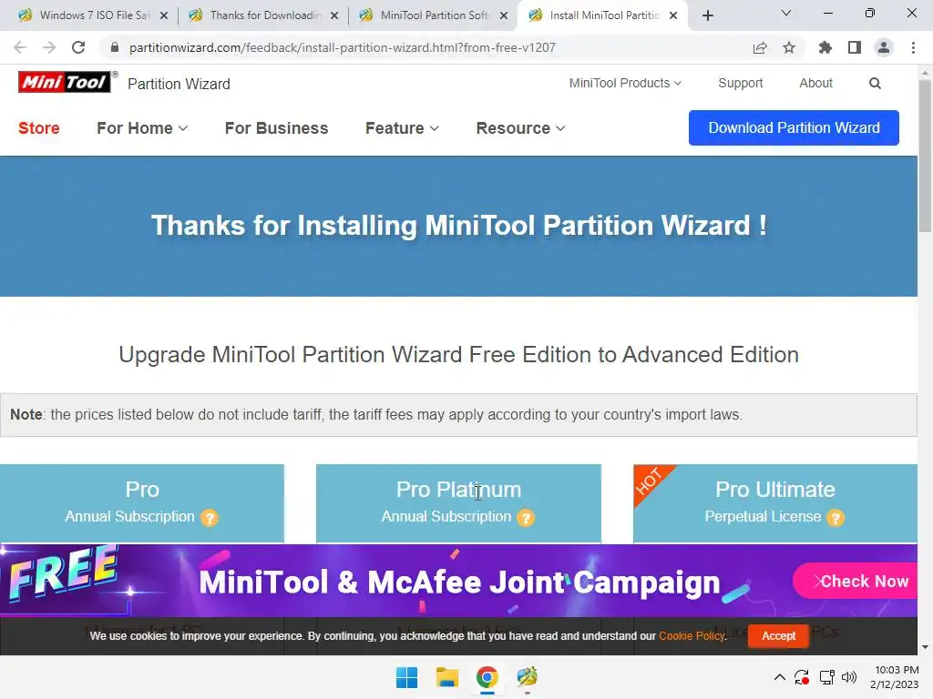The height and width of the screenshot is (699, 933).
Task: Open the For Business page
Action: pyautogui.click(x=276, y=128)
